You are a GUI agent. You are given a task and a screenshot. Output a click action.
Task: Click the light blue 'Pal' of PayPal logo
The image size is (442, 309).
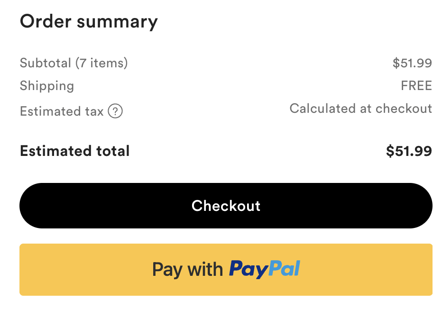click(x=284, y=269)
